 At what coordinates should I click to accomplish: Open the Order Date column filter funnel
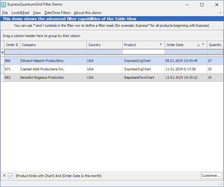[203, 44]
